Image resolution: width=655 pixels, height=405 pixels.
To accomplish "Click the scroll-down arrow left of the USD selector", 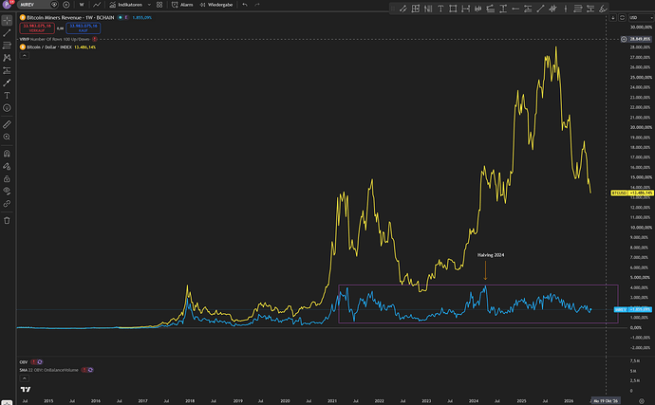I will (x=613, y=17).
